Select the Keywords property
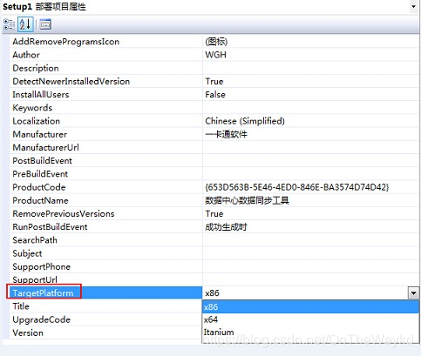421x356 pixels. (32, 108)
